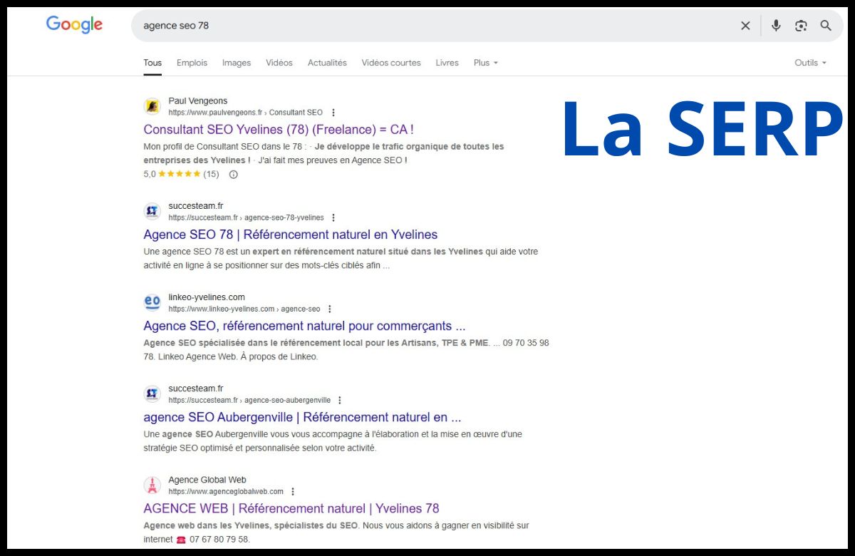Screen dimensions: 855x556
Task: Open three-dot menu for agenceglobalweb result
Action: click(x=293, y=491)
